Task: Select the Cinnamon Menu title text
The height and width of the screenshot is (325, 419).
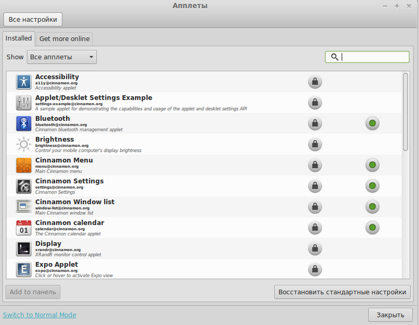Action: 64,160
